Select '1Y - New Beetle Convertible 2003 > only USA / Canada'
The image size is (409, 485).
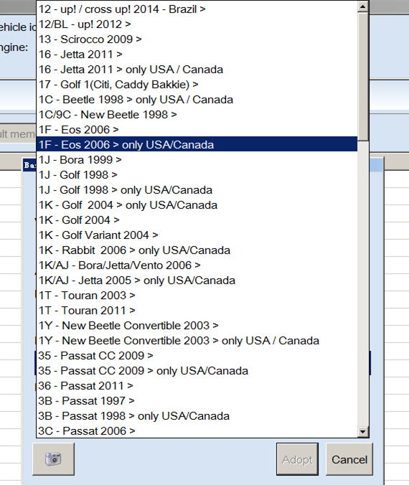tap(197, 341)
